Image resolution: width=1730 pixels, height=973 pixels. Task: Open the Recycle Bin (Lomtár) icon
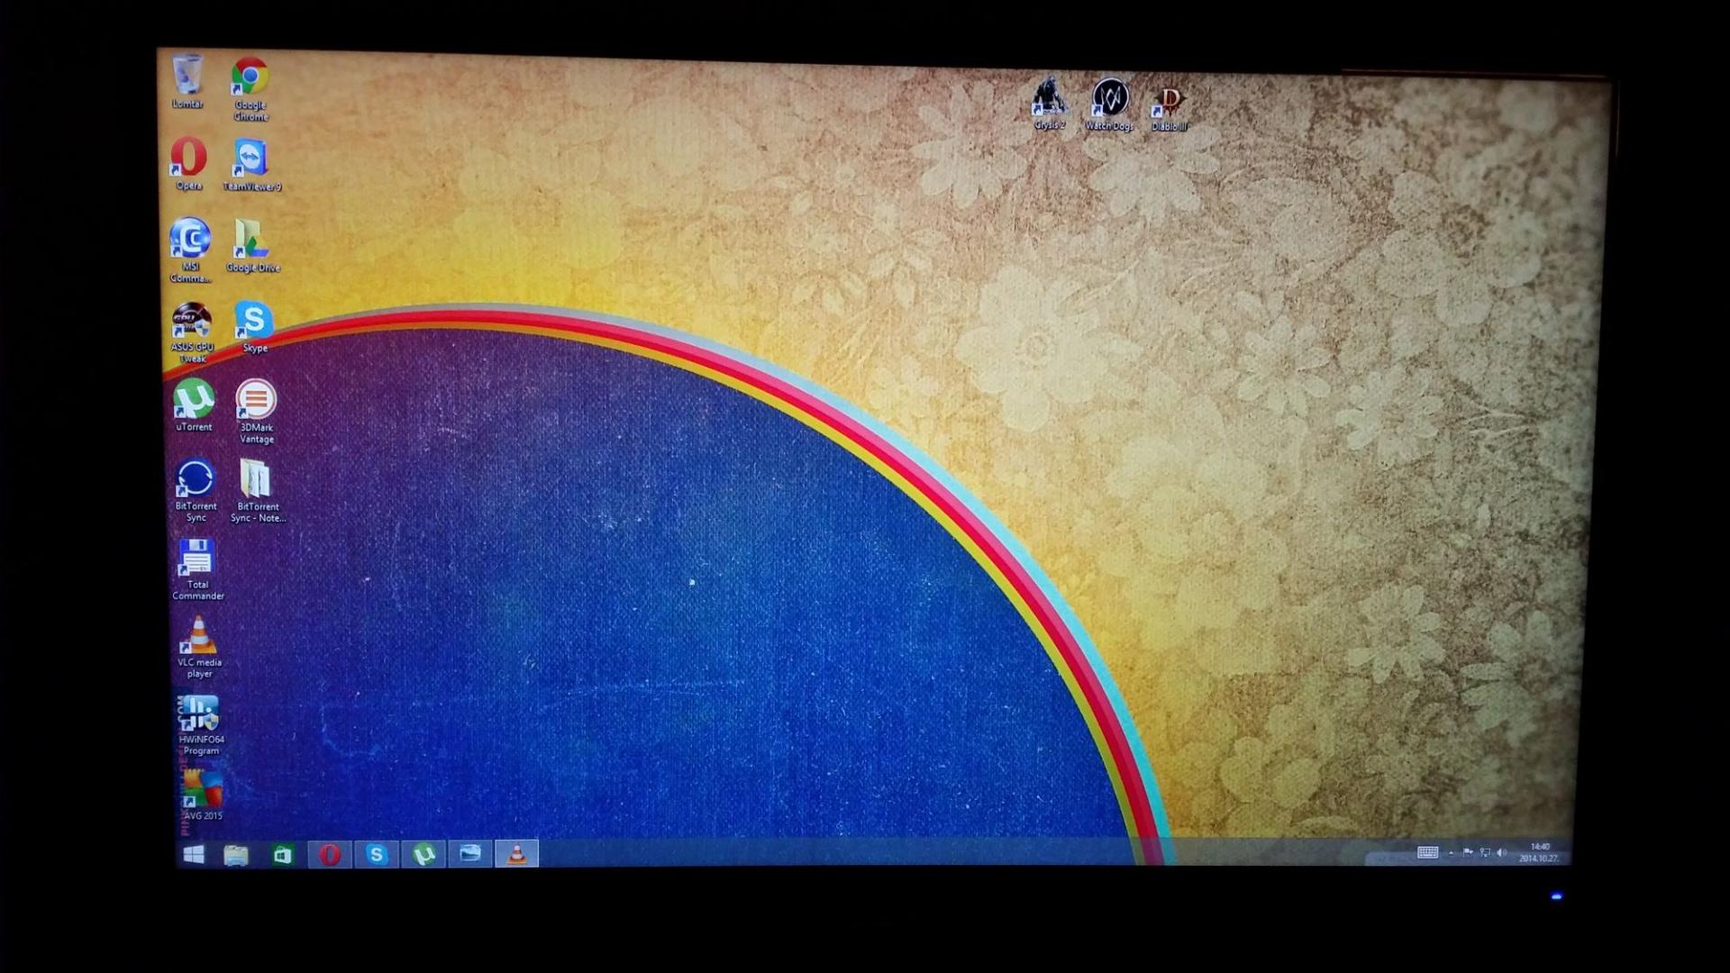[187, 76]
